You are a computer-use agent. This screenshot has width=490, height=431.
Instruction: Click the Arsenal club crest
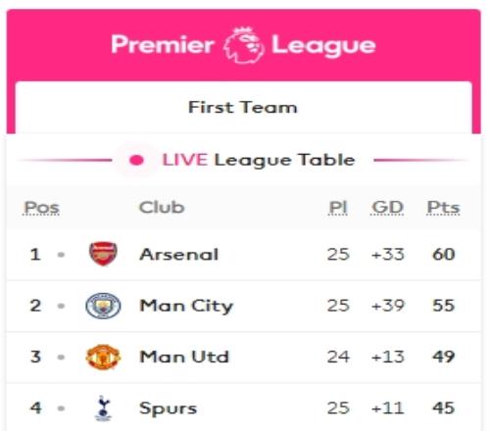click(103, 254)
